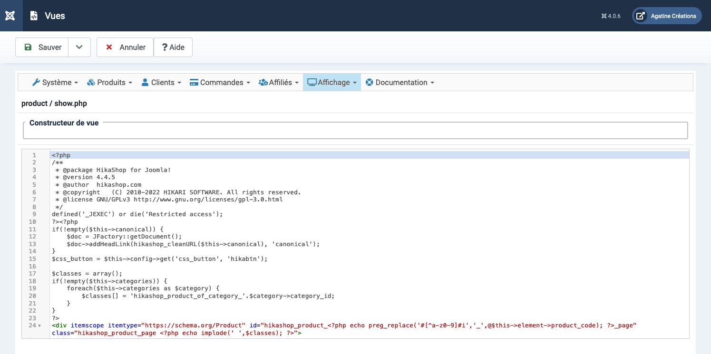This screenshot has height=354, width=711.
Task: Click the wrench icon for Système
Action: tap(36, 82)
